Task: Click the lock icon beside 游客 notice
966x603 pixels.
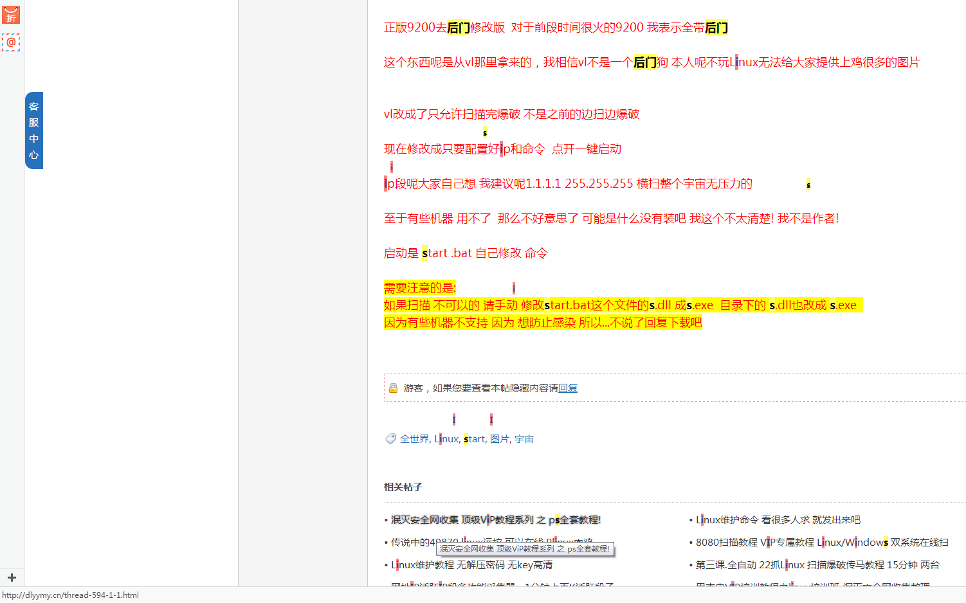Action: (393, 388)
